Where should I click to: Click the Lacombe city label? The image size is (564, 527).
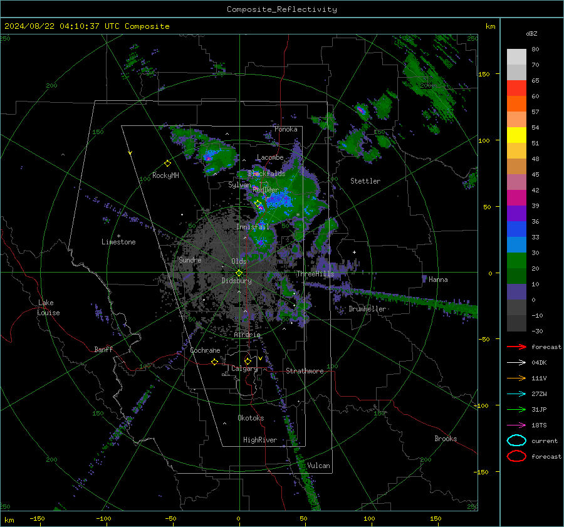pos(270,157)
